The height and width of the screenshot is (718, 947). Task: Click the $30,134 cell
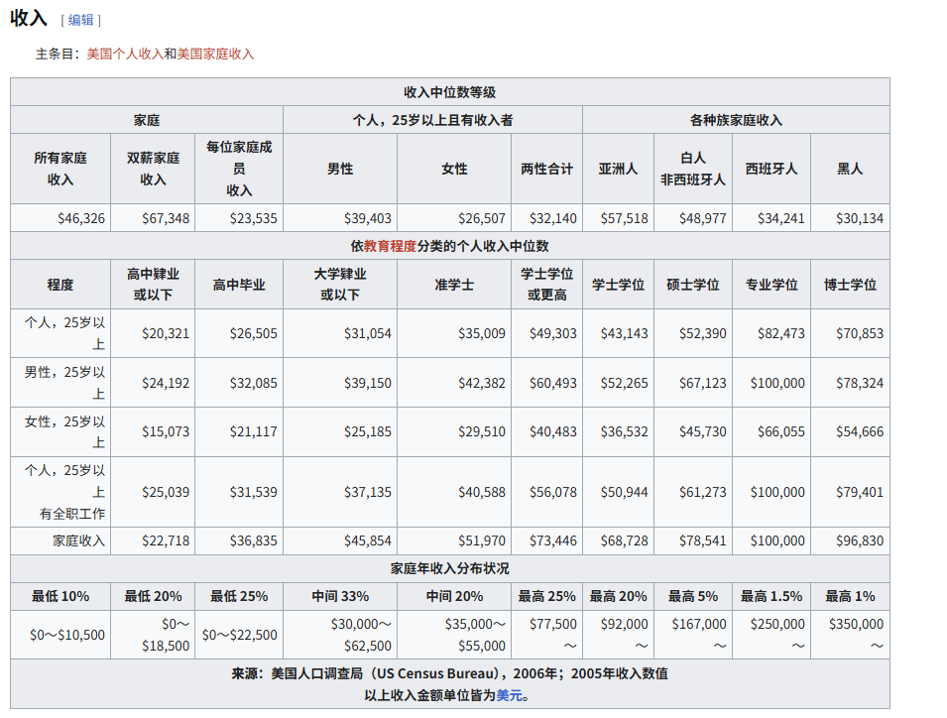[x=851, y=218]
